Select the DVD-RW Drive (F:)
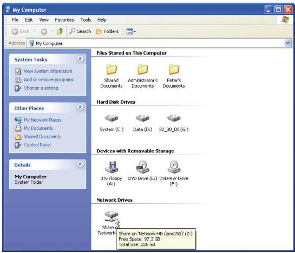Viewport: 295px width, 253px height. tap(174, 167)
